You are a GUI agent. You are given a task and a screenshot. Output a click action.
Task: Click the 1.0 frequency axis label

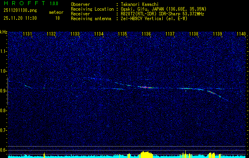[x=3, y=71]
